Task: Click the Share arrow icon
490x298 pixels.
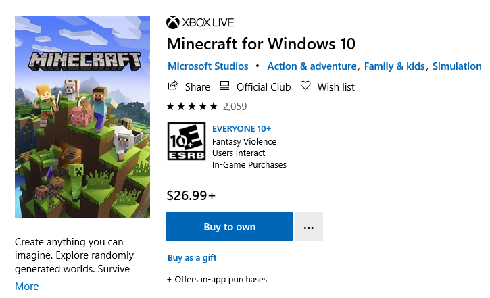Action: [173, 86]
